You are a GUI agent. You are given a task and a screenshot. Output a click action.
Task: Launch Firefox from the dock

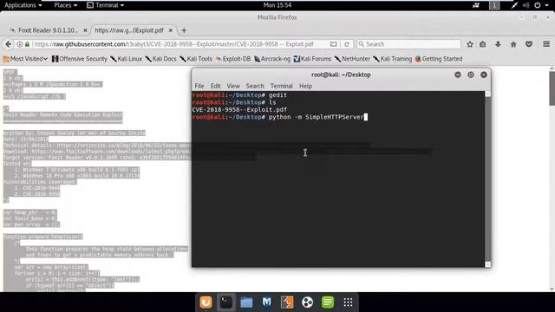[x=206, y=302]
